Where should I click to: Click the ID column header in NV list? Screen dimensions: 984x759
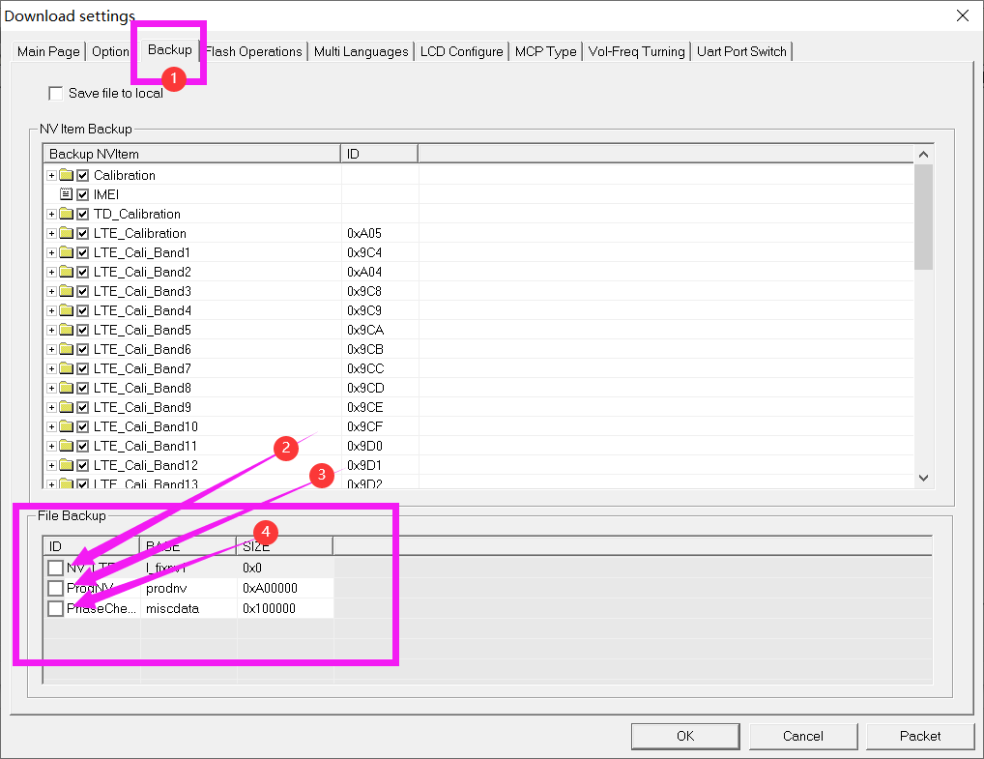[x=379, y=154]
